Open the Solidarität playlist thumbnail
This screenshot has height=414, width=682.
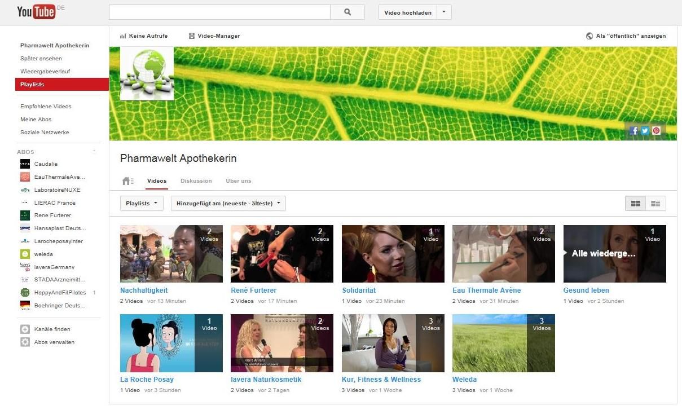click(x=393, y=254)
